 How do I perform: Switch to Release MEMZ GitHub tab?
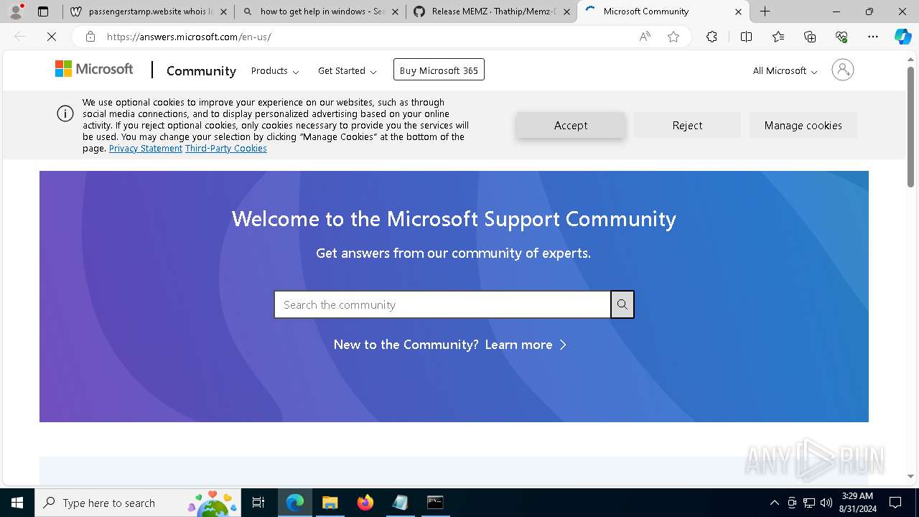point(492,11)
